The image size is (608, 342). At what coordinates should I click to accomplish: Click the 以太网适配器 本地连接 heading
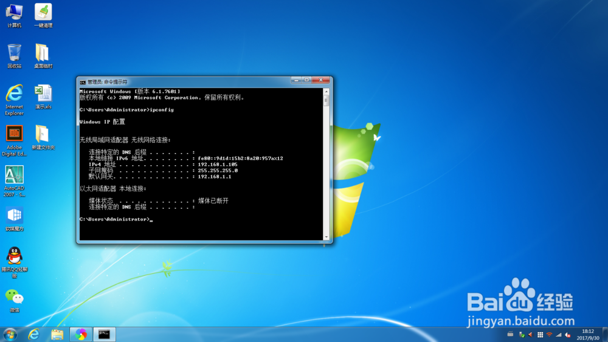point(113,189)
